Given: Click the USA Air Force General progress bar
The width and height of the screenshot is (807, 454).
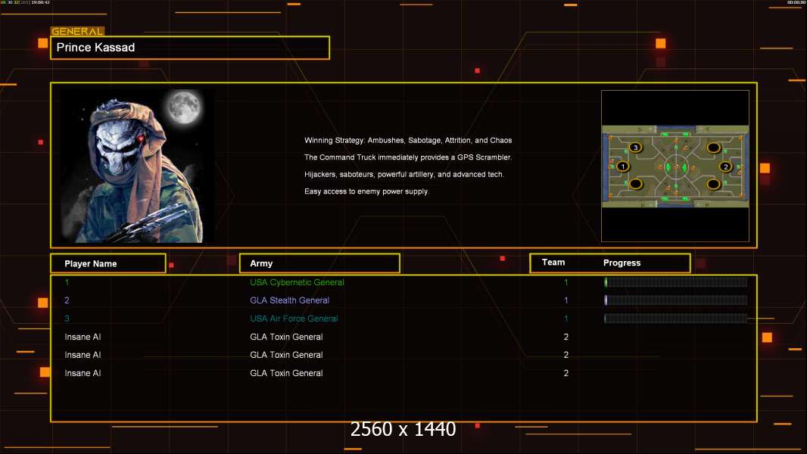Looking at the screenshot, I should pyautogui.click(x=676, y=319).
